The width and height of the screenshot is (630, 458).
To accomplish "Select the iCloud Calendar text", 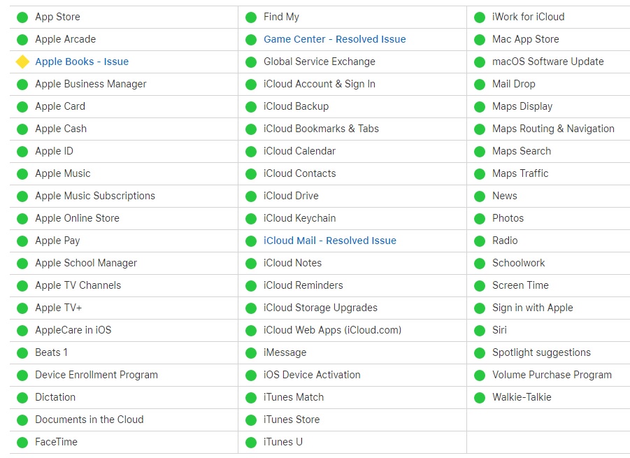I will pos(299,151).
